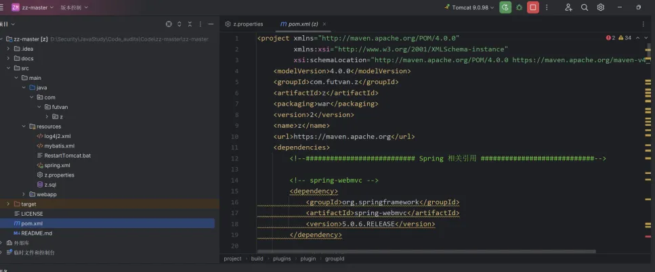Image resolution: width=655 pixels, height=272 pixels.
Task: Open the more actions menu beside the stop button
Action: pyautogui.click(x=547, y=7)
